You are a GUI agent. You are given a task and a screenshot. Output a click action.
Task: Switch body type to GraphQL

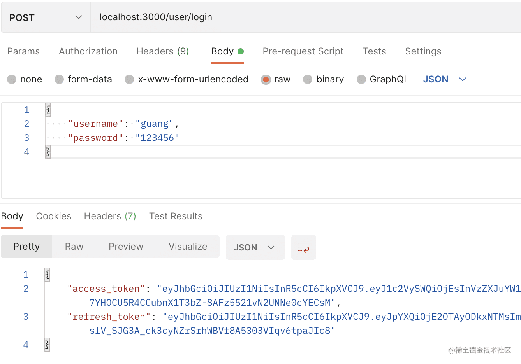361,79
